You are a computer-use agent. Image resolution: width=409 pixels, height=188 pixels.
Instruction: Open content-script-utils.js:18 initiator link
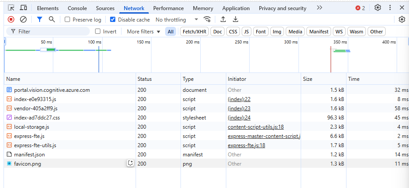tap(256, 127)
